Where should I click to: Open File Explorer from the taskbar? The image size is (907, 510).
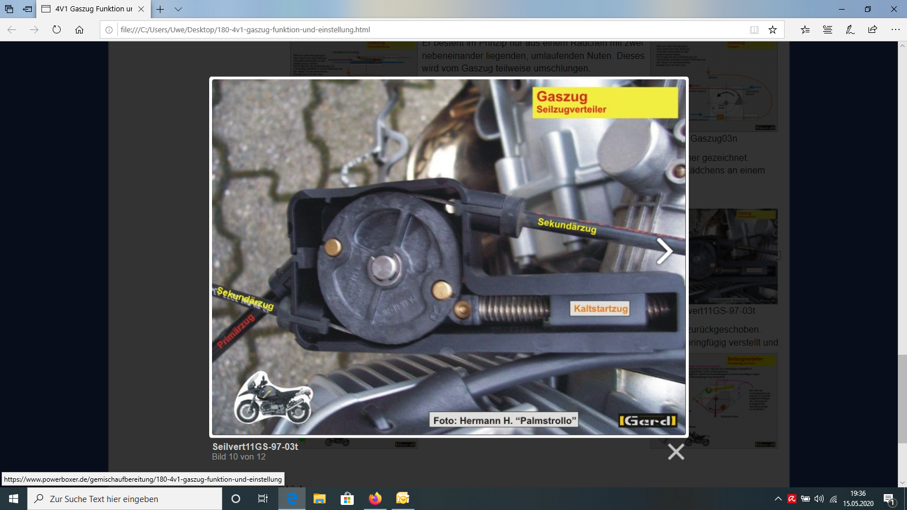(x=320, y=499)
